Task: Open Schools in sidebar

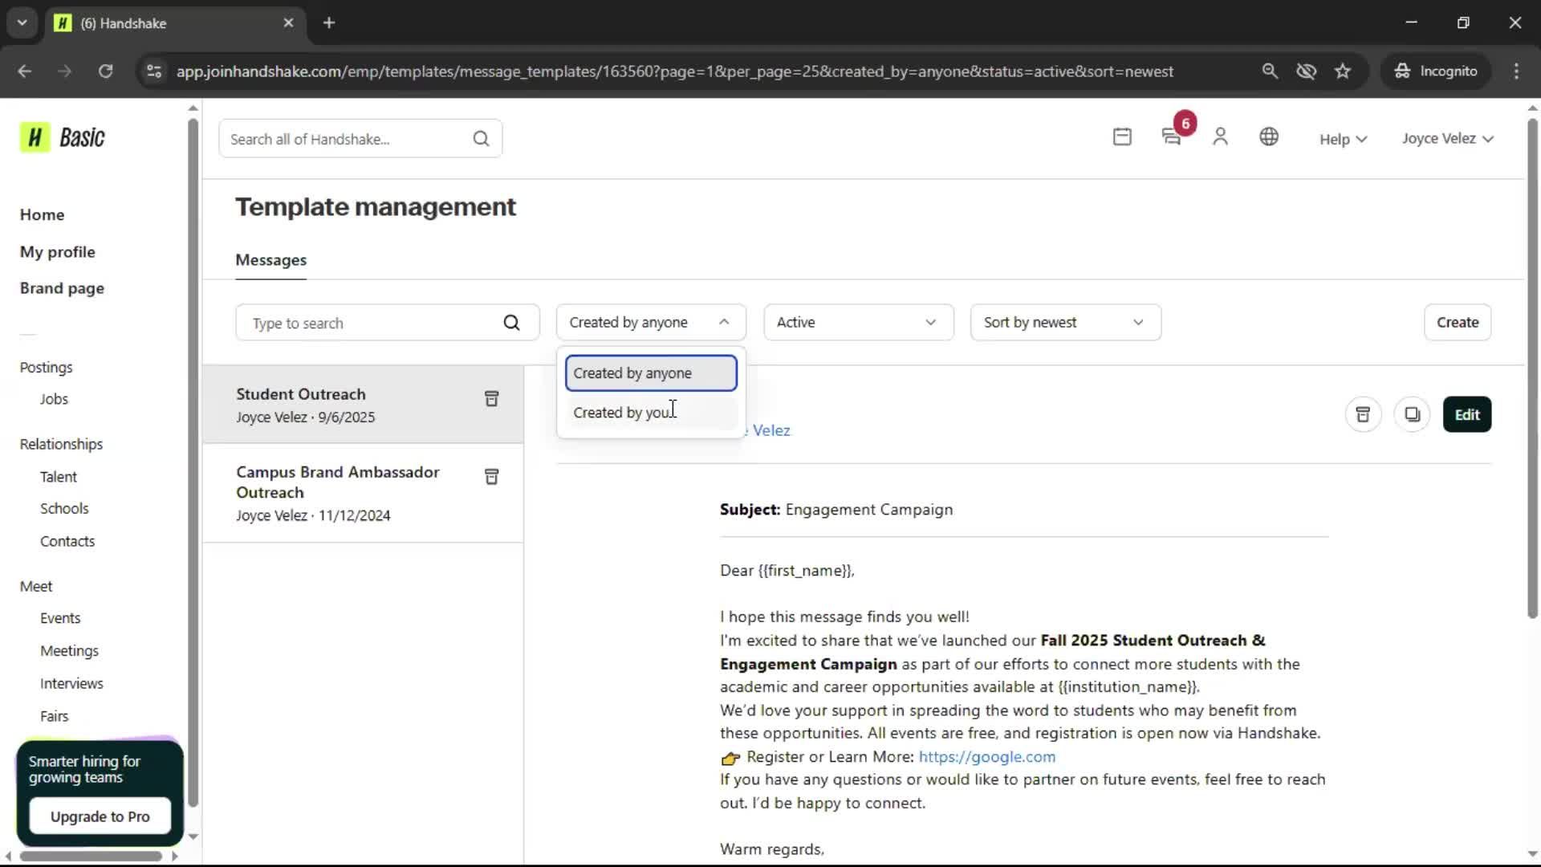Action: [64, 509]
